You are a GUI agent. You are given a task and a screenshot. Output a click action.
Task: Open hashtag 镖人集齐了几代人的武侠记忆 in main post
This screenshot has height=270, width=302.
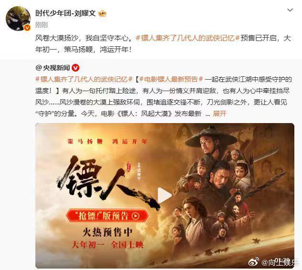click(188, 38)
